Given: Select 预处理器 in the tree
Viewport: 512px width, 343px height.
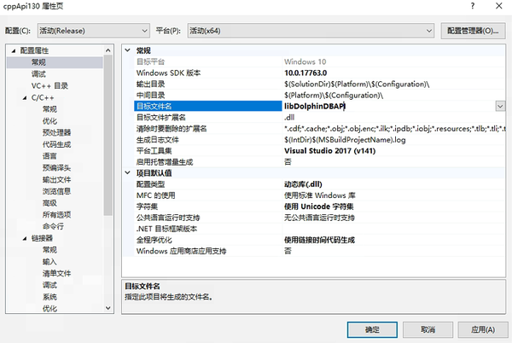Looking at the screenshot, I should pyautogui.click(x=56, y=132).
